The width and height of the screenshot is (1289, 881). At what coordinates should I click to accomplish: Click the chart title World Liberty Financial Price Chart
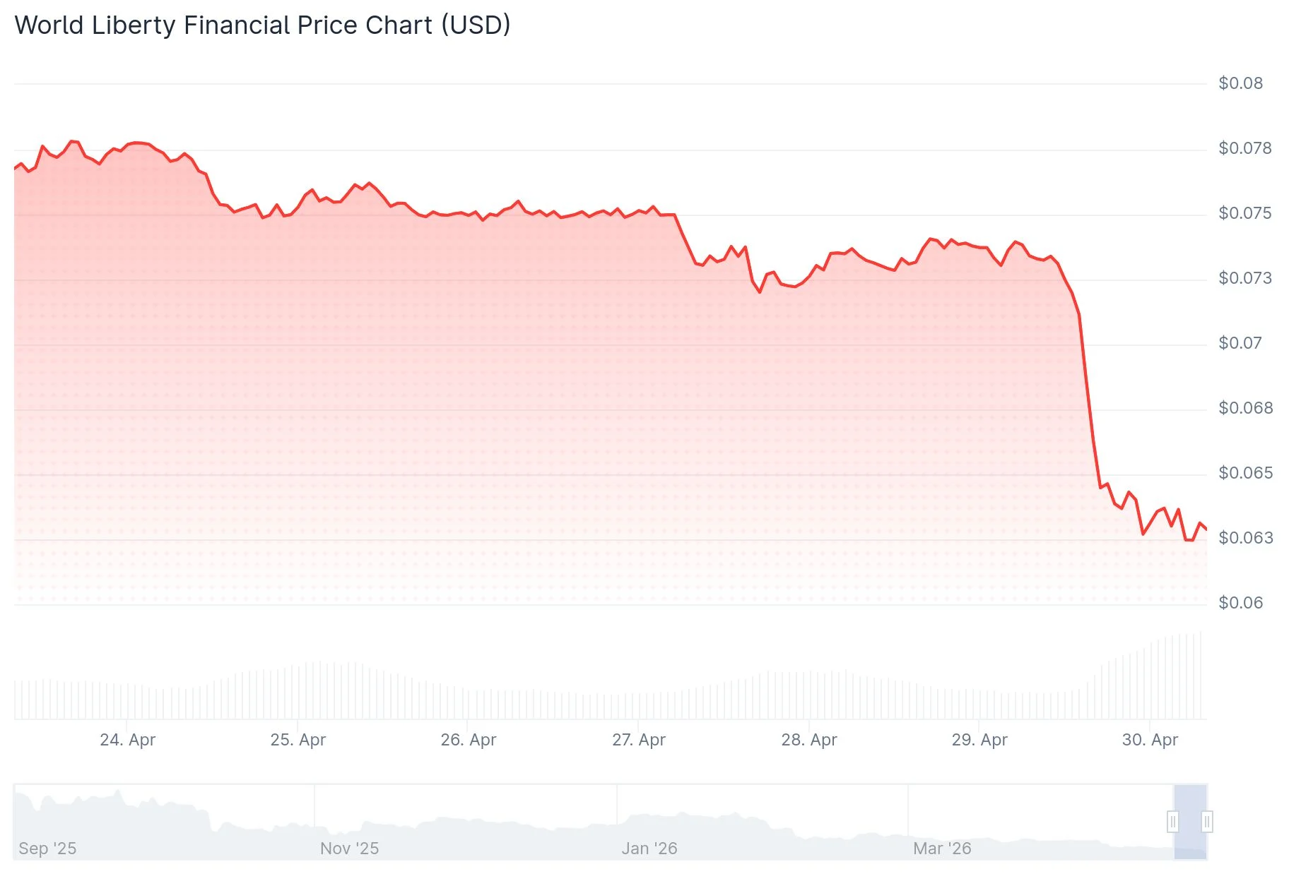coord(262,25)
